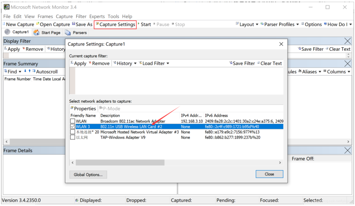The image size is (355, 206).
Task: Save Filter in Capture Settings dialog
Action: pos(242,63)
